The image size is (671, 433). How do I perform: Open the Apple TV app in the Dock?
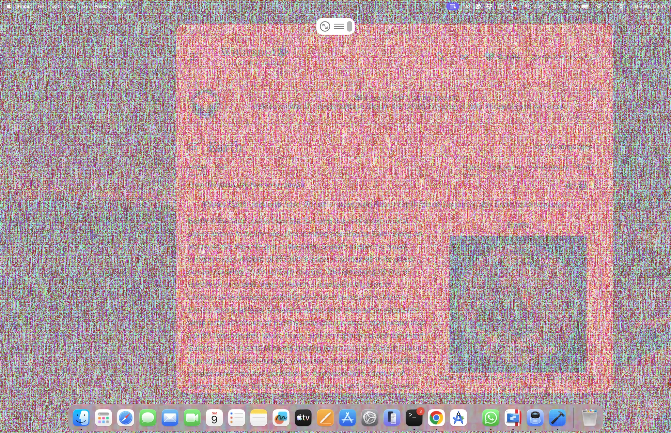tap(303, 418)
